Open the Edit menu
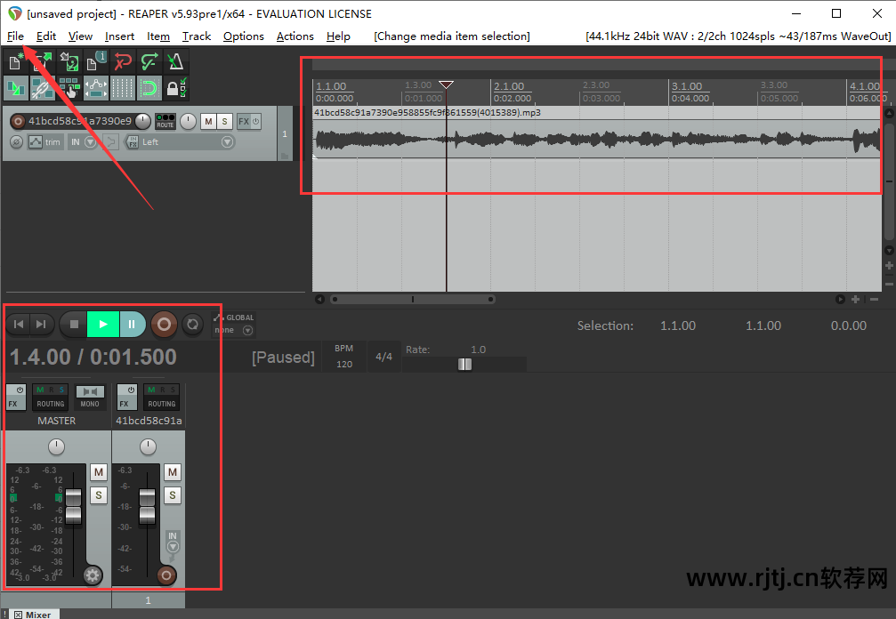 pos(46,36)
